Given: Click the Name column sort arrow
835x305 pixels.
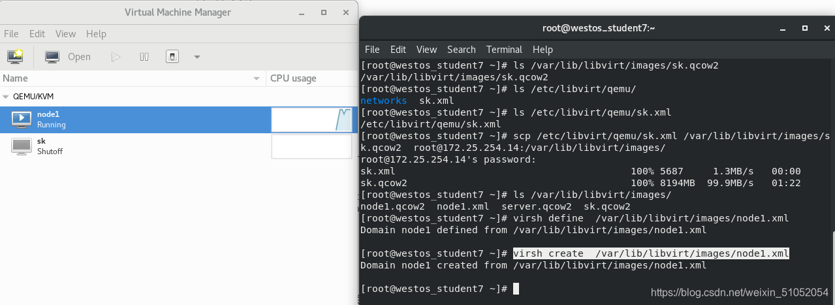Looking at the screenshot, I should tap(257, 78).
